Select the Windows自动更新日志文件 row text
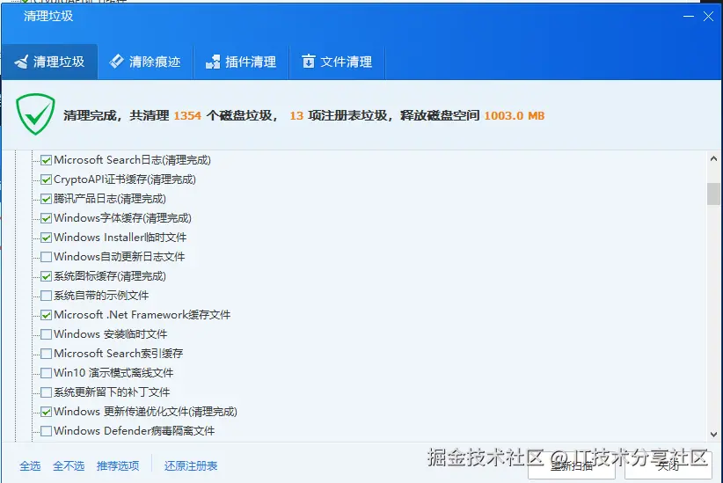 click(120, 257)
